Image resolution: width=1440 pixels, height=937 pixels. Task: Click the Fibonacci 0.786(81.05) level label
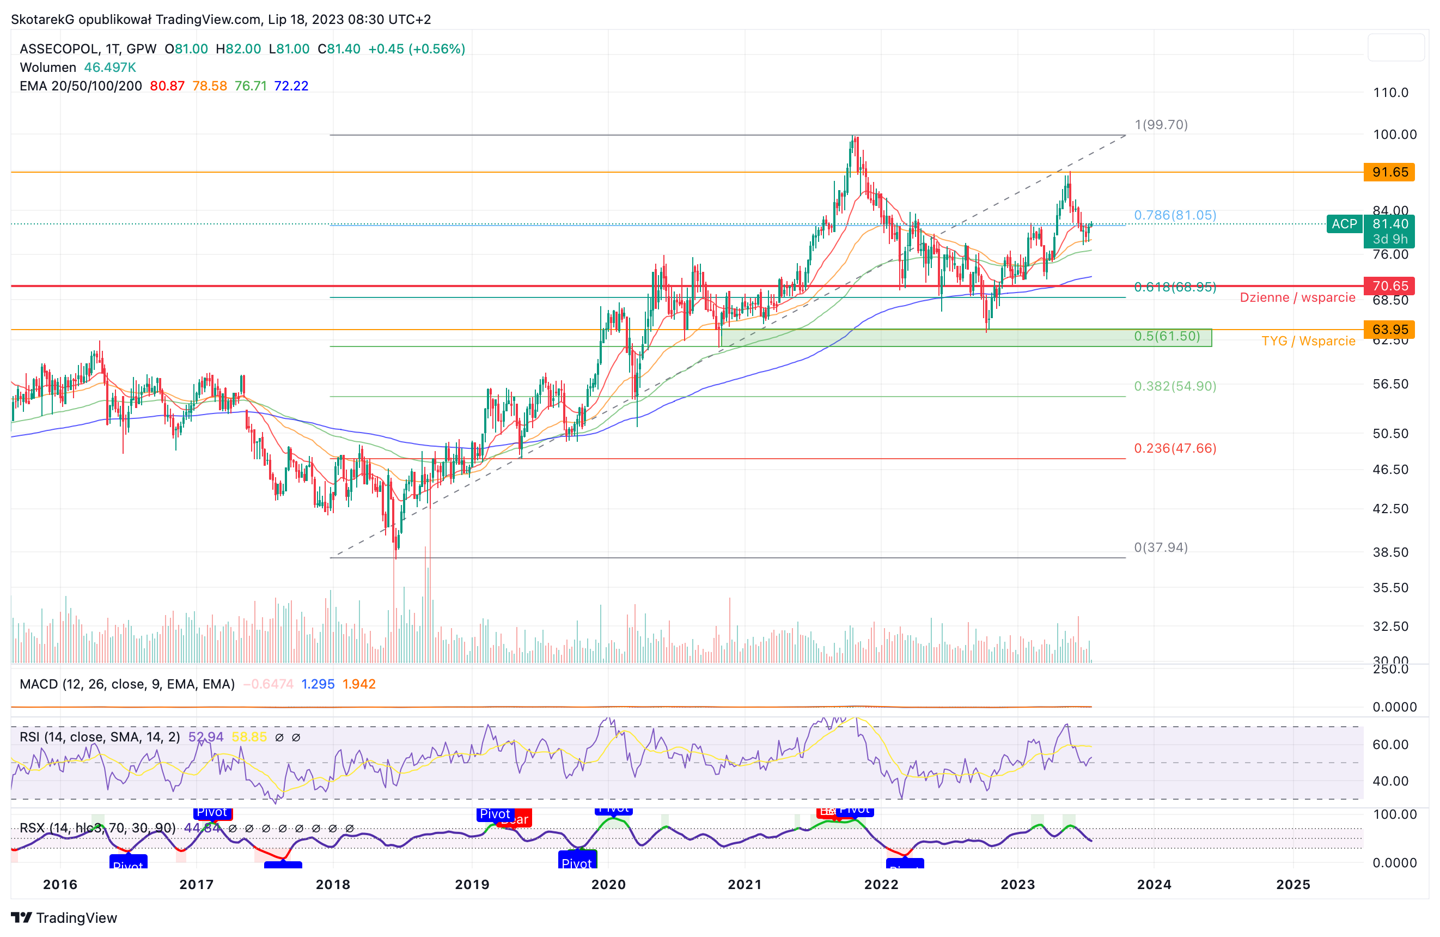[1174, 215]
